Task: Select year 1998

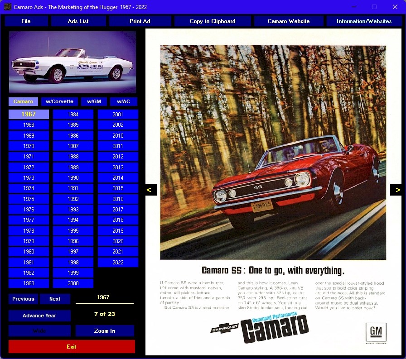Action: 73,262
